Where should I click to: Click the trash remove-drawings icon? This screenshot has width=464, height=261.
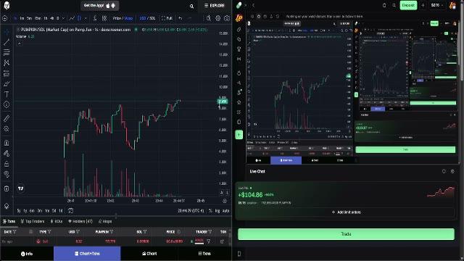pyautogui.click(x=7, y=188)
